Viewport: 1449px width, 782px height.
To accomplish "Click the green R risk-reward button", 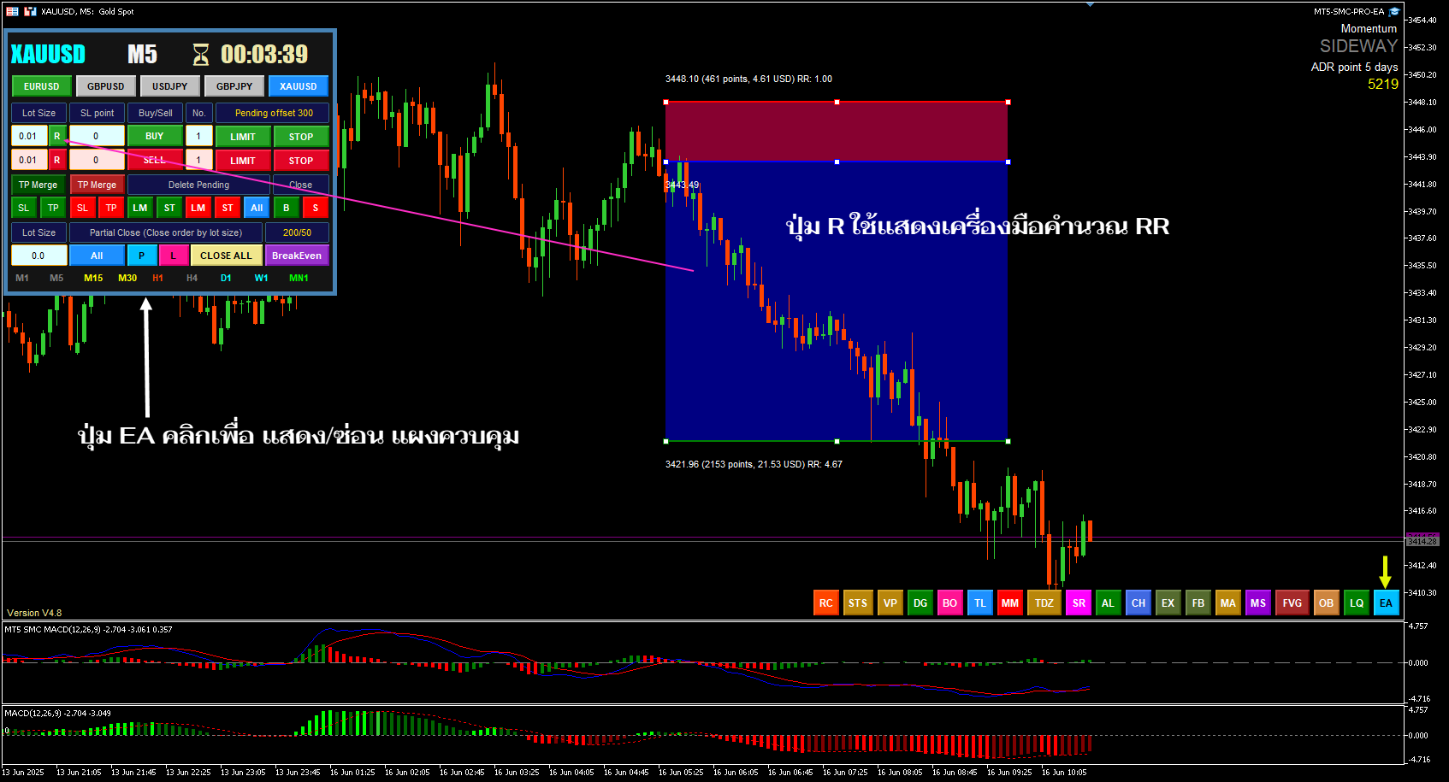I will pyautogui.click(x=57, y=136).
